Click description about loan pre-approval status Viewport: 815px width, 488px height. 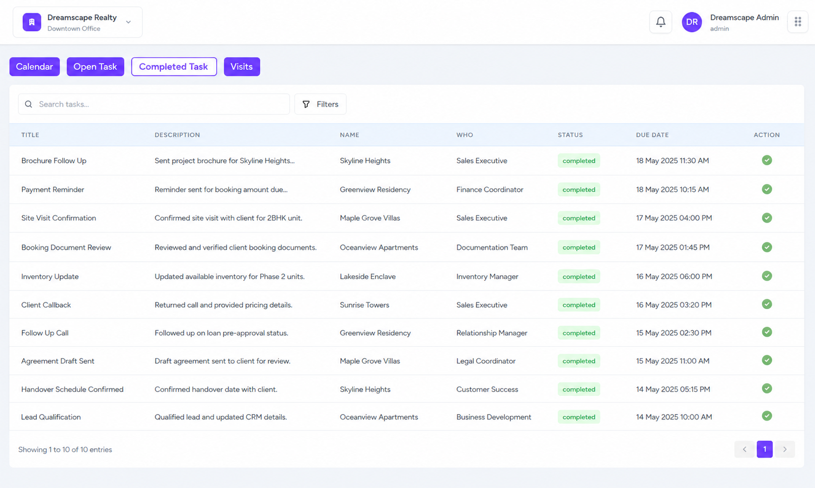221,333
